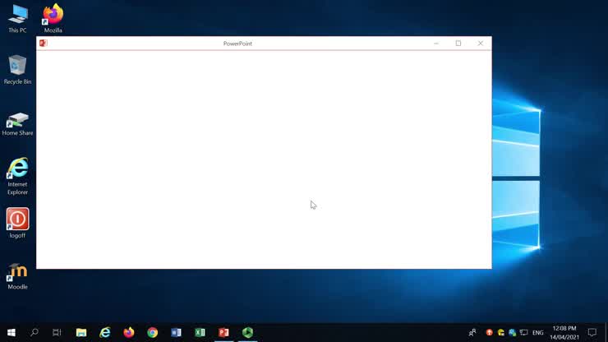Viewport: 608px width, 342px height.
Task: Select the Home Share desktop shortcut
Action: coord(17,122)
